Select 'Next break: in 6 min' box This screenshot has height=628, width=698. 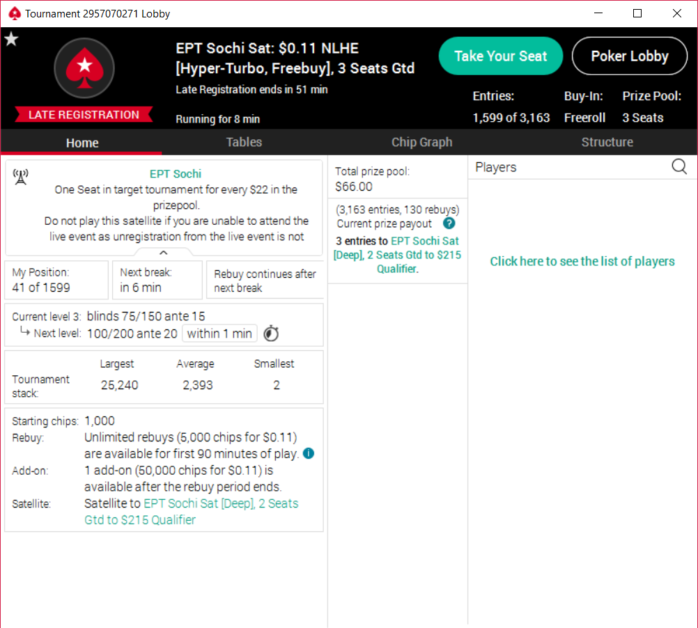pos(157,280)
